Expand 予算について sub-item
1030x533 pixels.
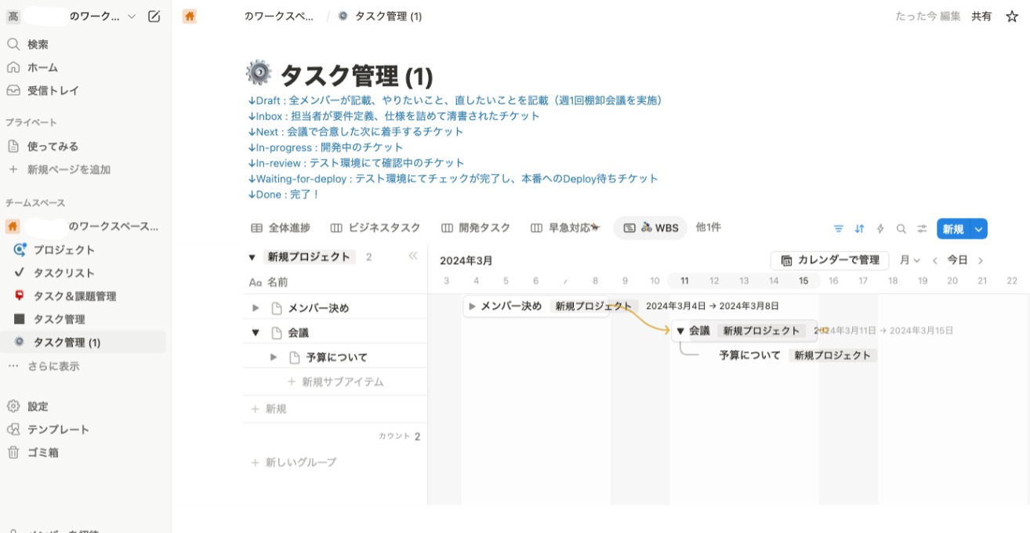273,356
